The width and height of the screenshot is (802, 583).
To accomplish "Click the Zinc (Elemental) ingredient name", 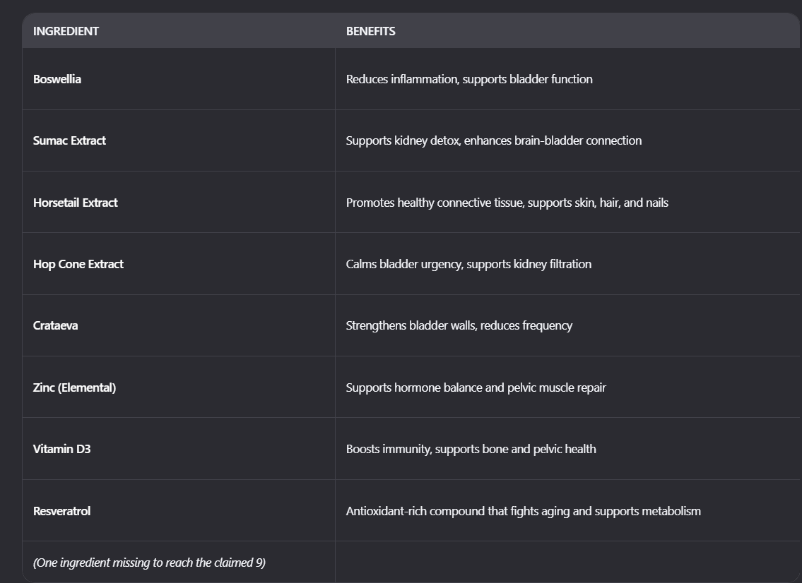I will 74,387.
